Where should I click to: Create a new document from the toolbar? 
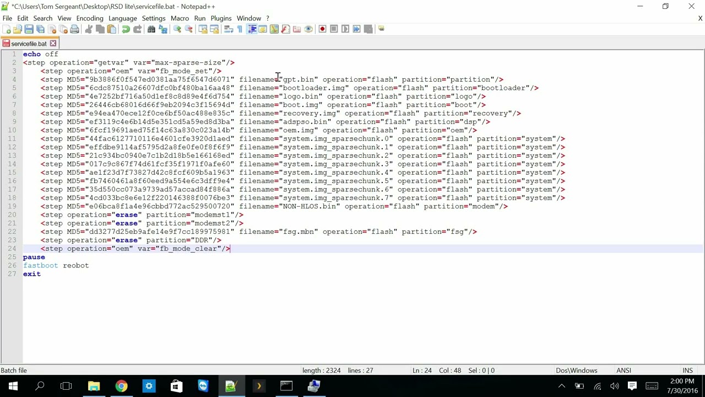click(7, 29)
